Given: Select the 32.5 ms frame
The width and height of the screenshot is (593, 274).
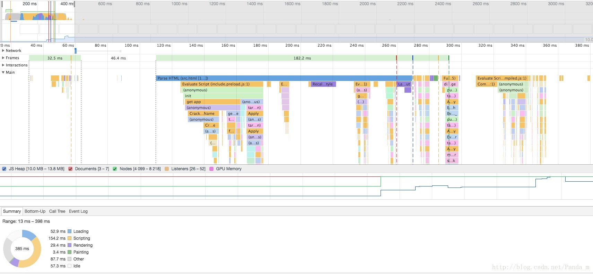Looking at the screenshot, I should (x=55, y=58).
